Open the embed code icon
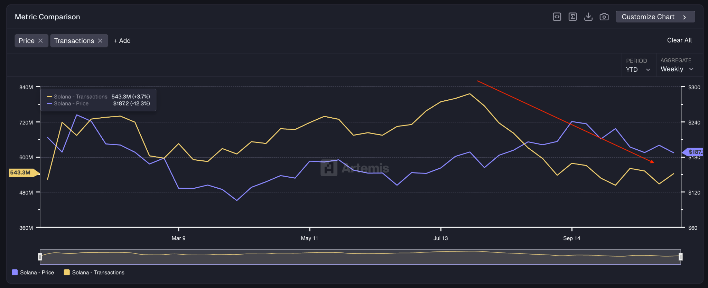 pyautogui.click(x=557, y=17)
